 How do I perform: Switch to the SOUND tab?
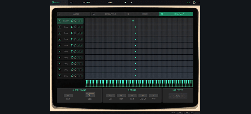[x=74, y=14]
